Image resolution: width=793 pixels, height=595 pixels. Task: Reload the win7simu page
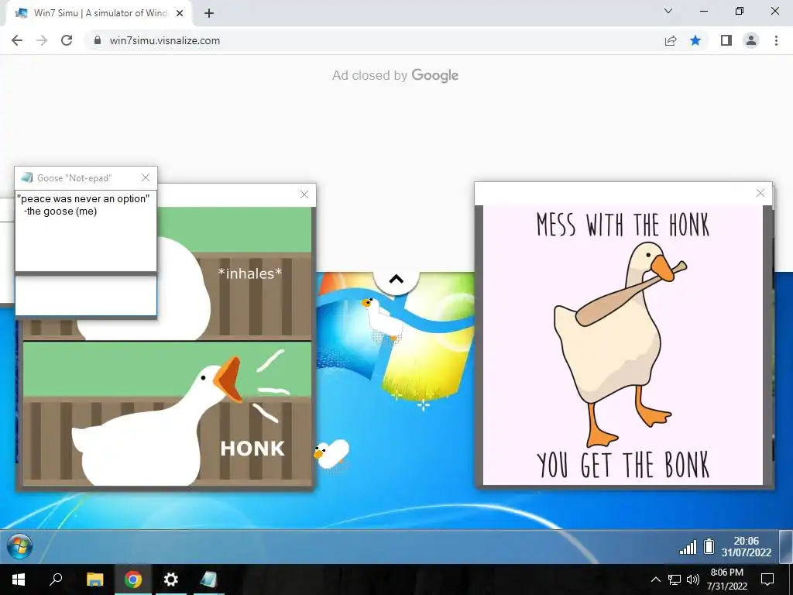pos(67,40)
